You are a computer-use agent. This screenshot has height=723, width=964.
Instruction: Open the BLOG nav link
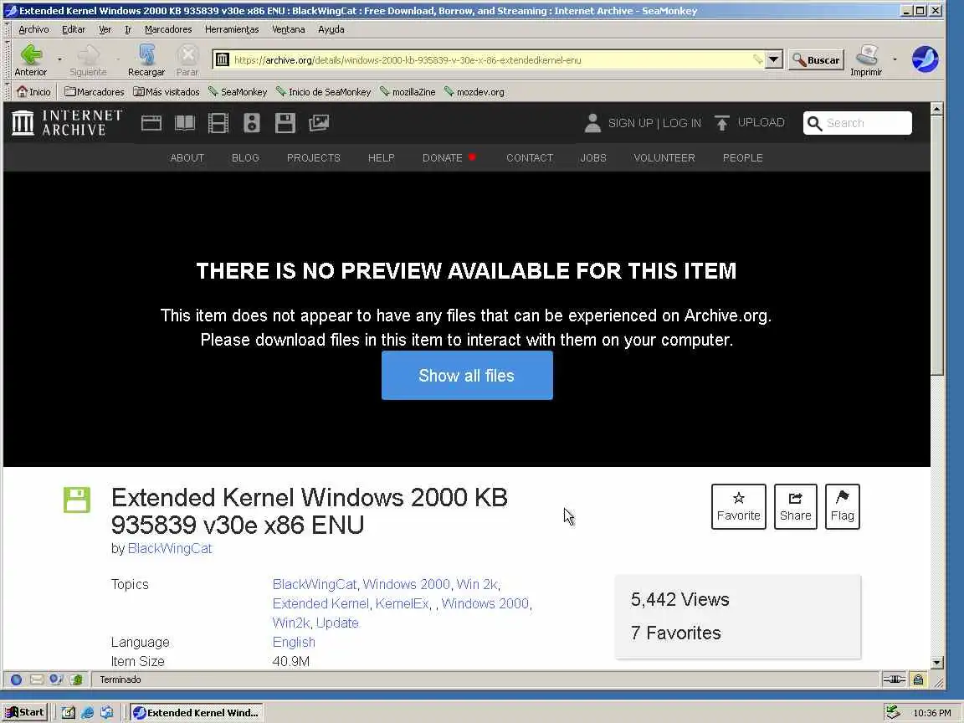pos(245,158)
